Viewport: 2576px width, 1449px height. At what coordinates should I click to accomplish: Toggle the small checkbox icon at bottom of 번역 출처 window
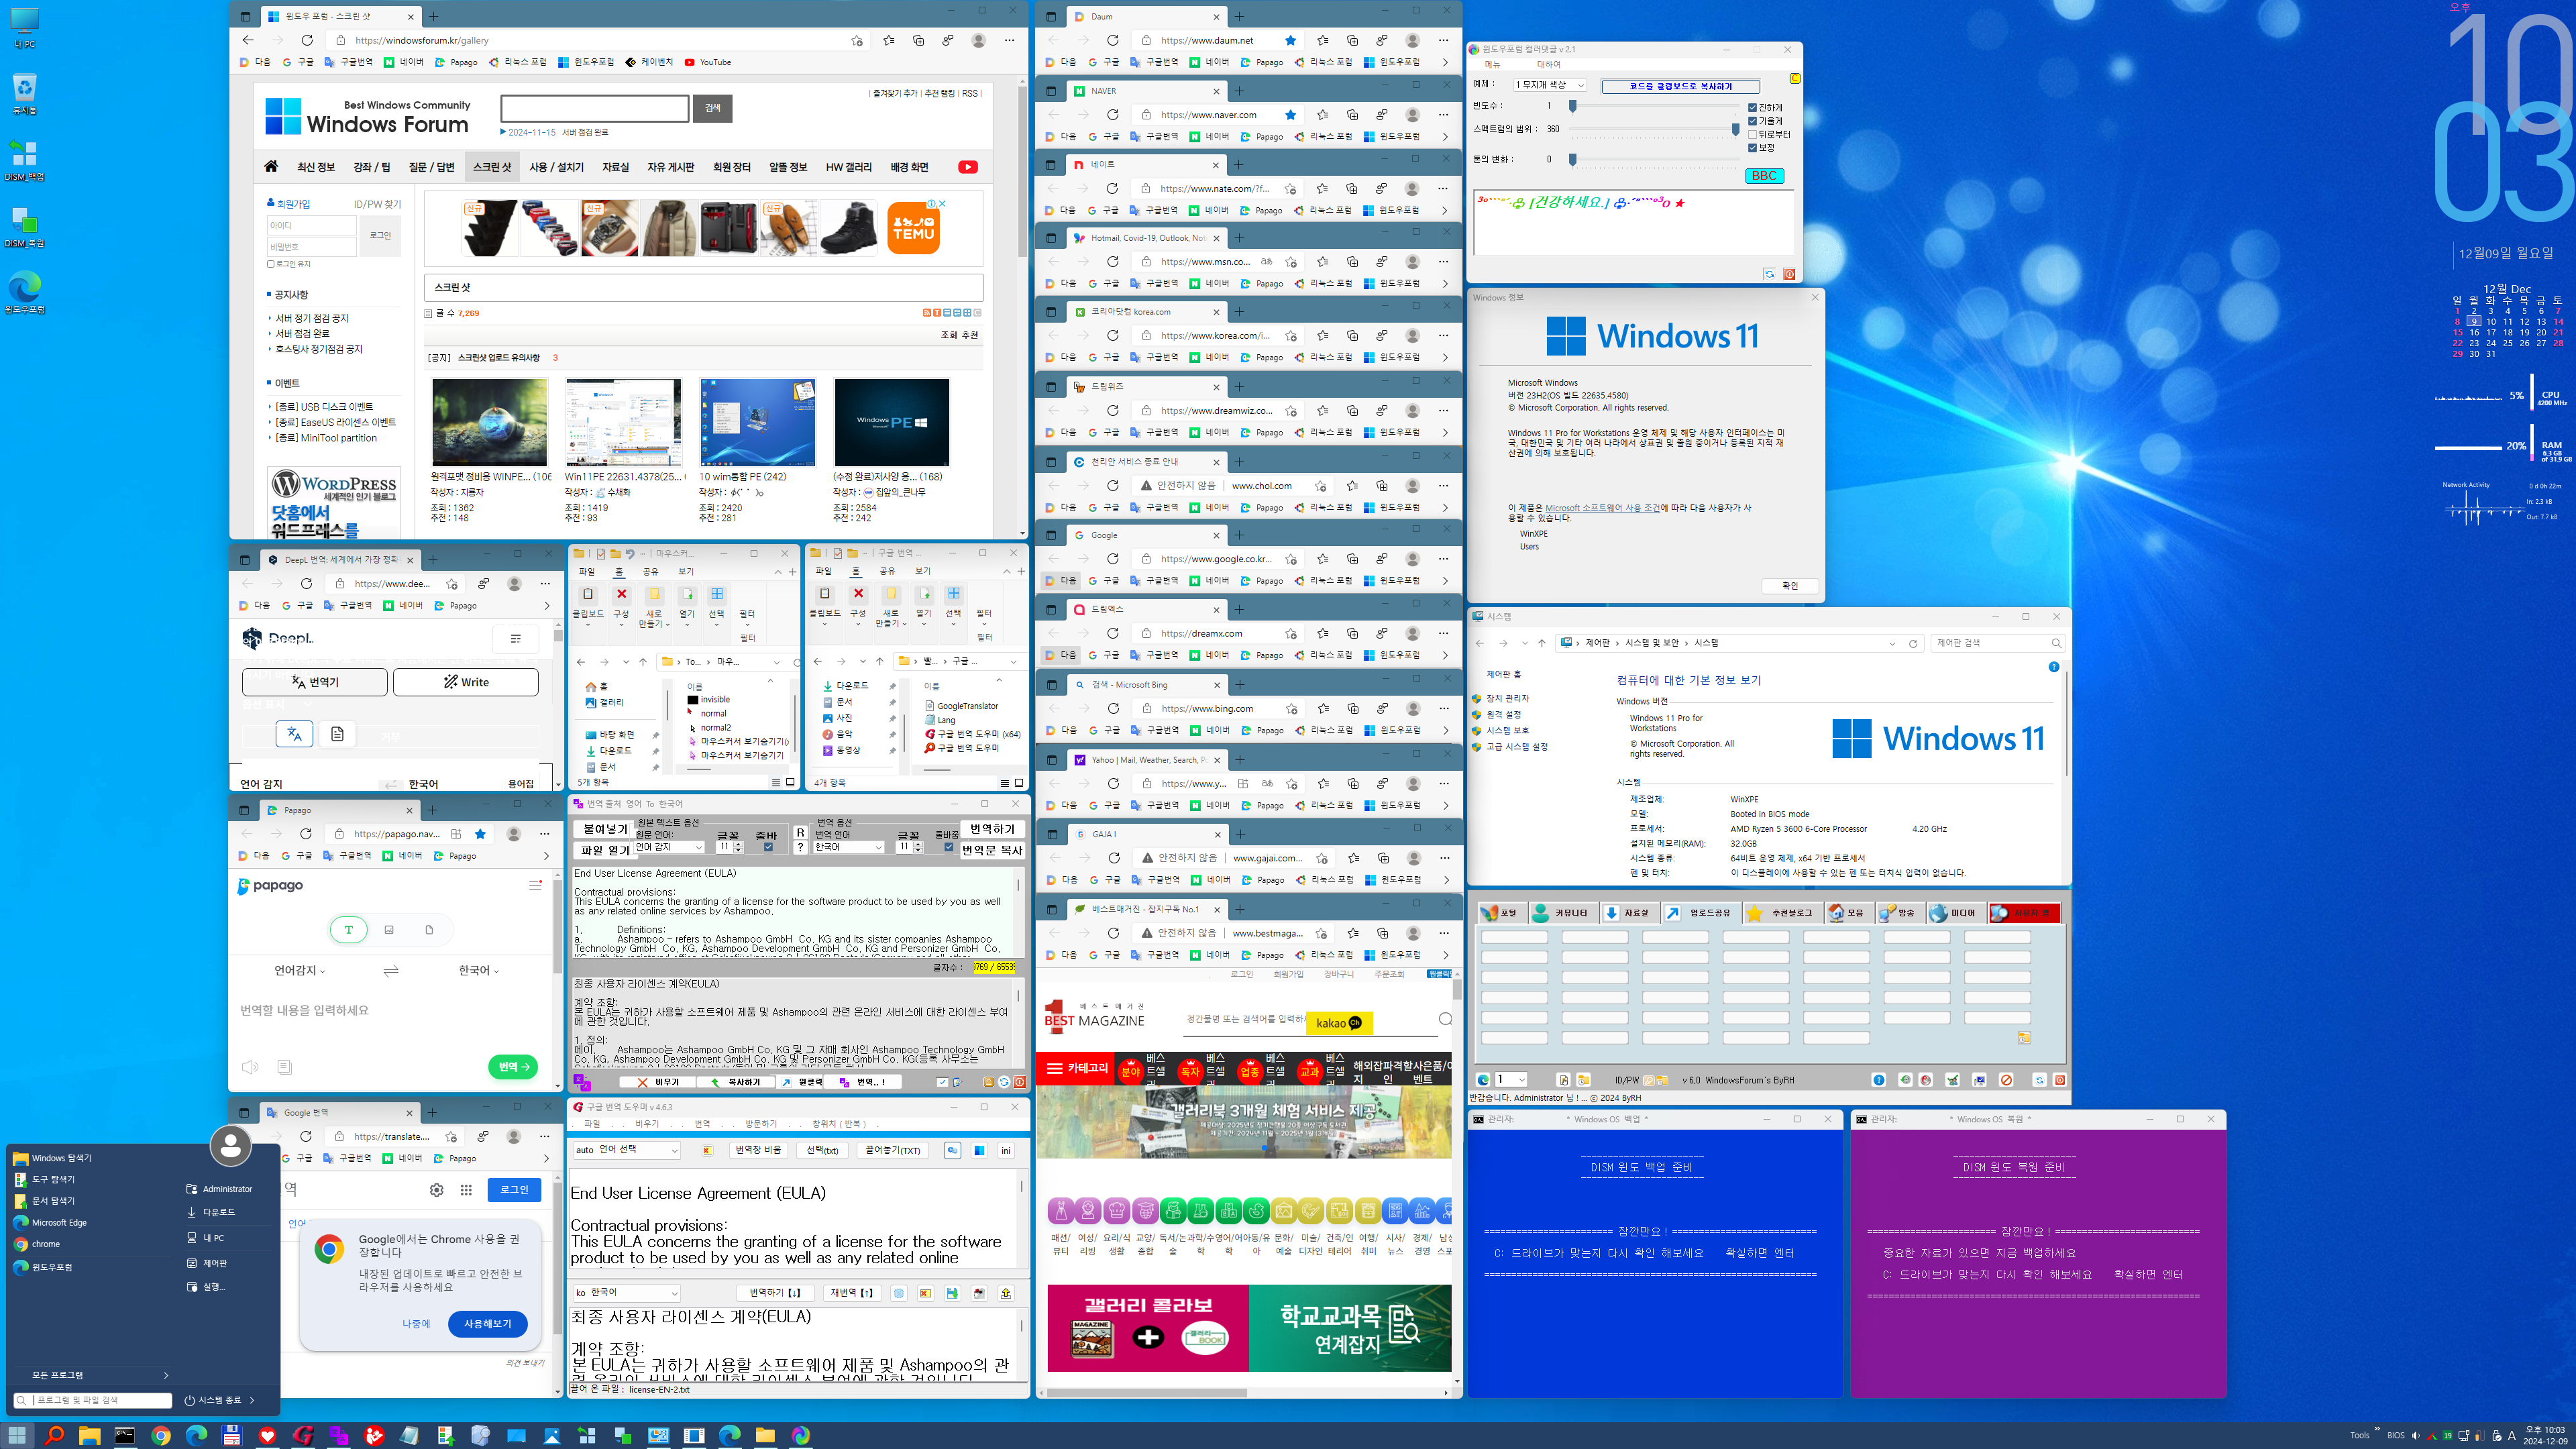click(942, 1082)
